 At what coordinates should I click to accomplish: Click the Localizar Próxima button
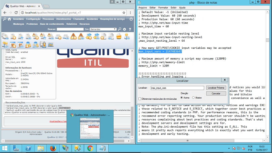[x=216, y=88]
